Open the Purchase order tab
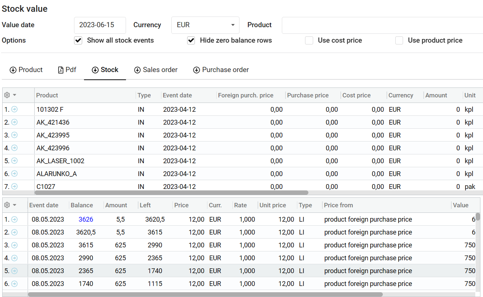 pyautogui.click(x=221, y=70)
